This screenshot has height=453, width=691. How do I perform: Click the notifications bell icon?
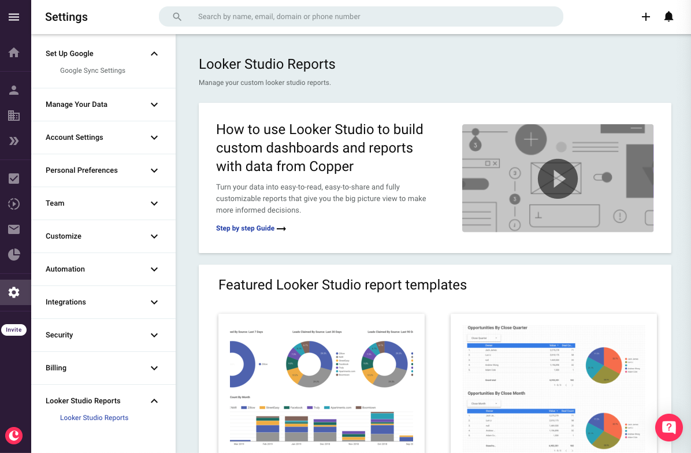[668, 17]
